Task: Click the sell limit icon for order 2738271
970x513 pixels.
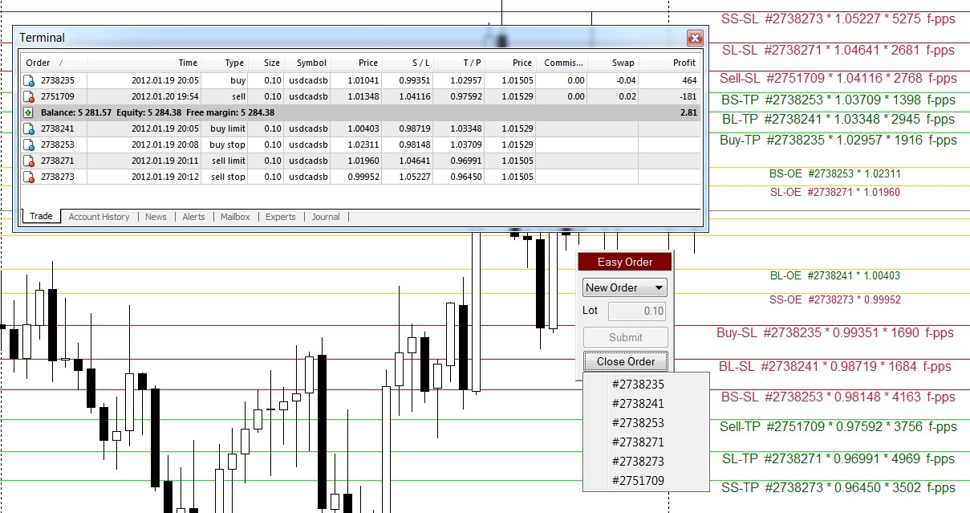Action: tap(29, 161)
